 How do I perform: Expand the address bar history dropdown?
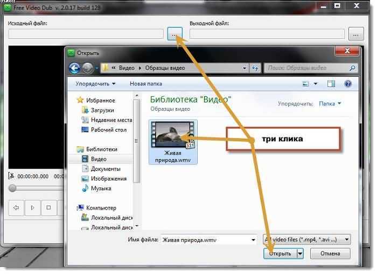(245, 68)
